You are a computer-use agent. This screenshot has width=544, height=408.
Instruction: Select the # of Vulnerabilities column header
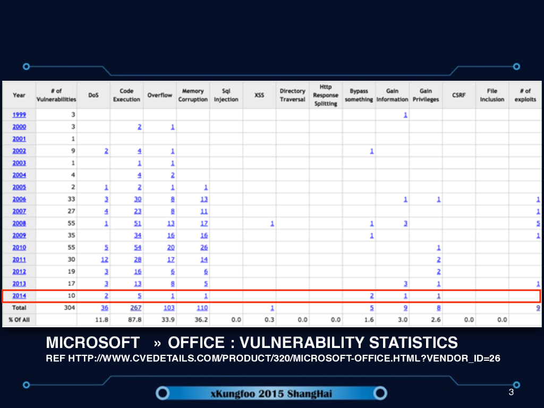click(x=56, y=95)
